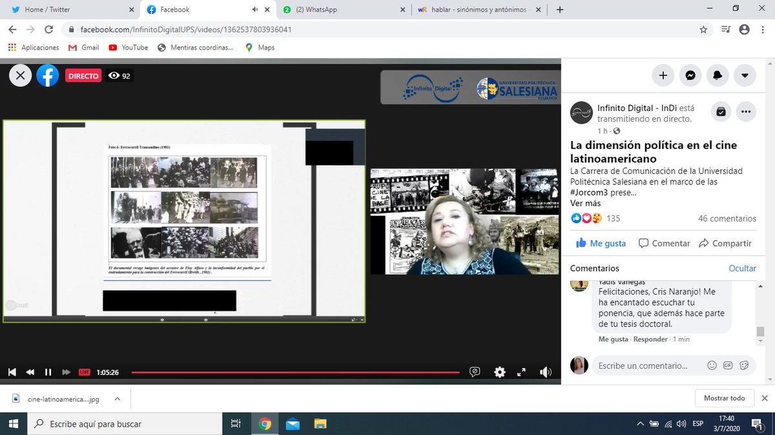This screenshot has height=435, width=775.
Task: Open the 46 comentarios link
Action: [727, 218]
